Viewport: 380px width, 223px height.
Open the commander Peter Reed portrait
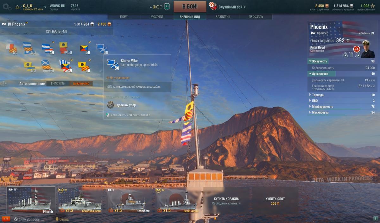coord(368,49)
